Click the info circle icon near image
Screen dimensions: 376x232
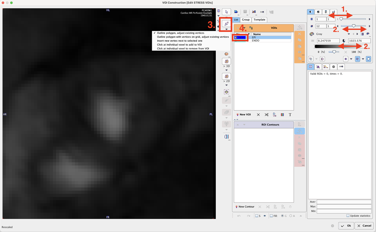click(x=218, y=11)
